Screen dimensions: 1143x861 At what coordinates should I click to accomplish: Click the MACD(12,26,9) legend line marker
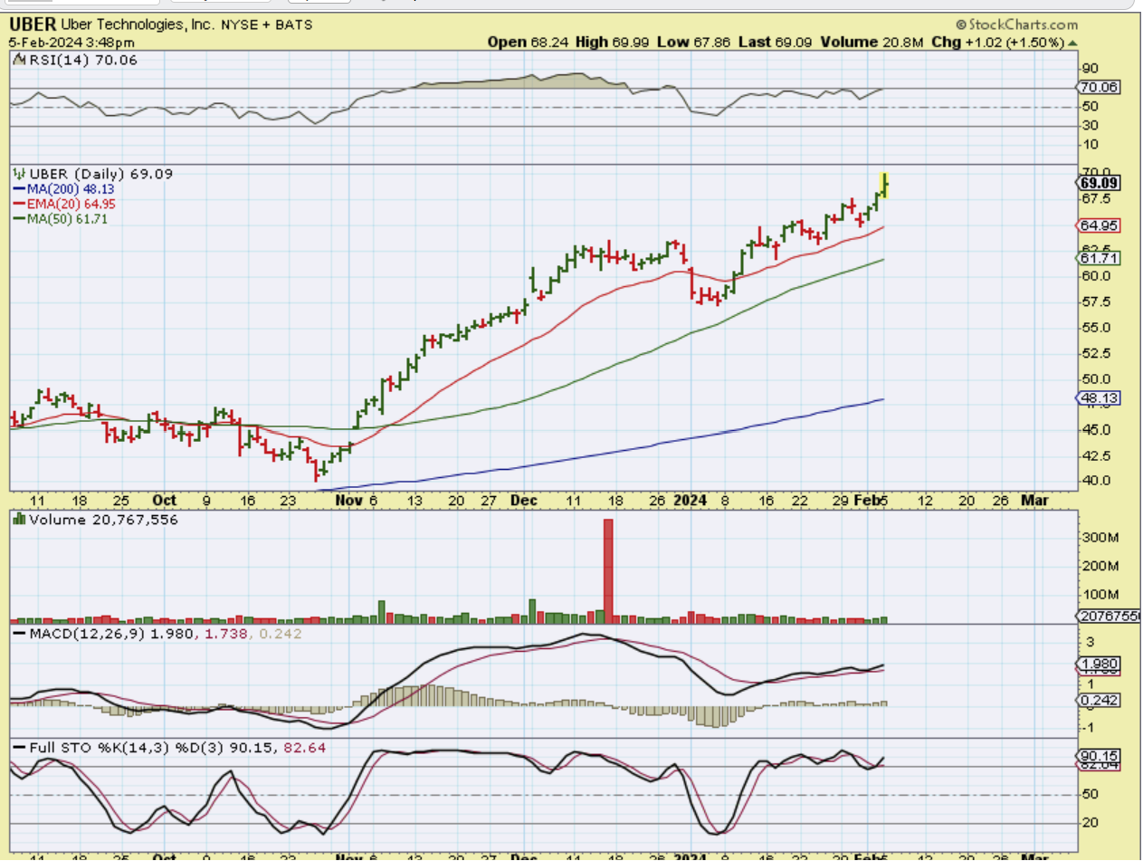pyautogui.click(x=19, y=634)
